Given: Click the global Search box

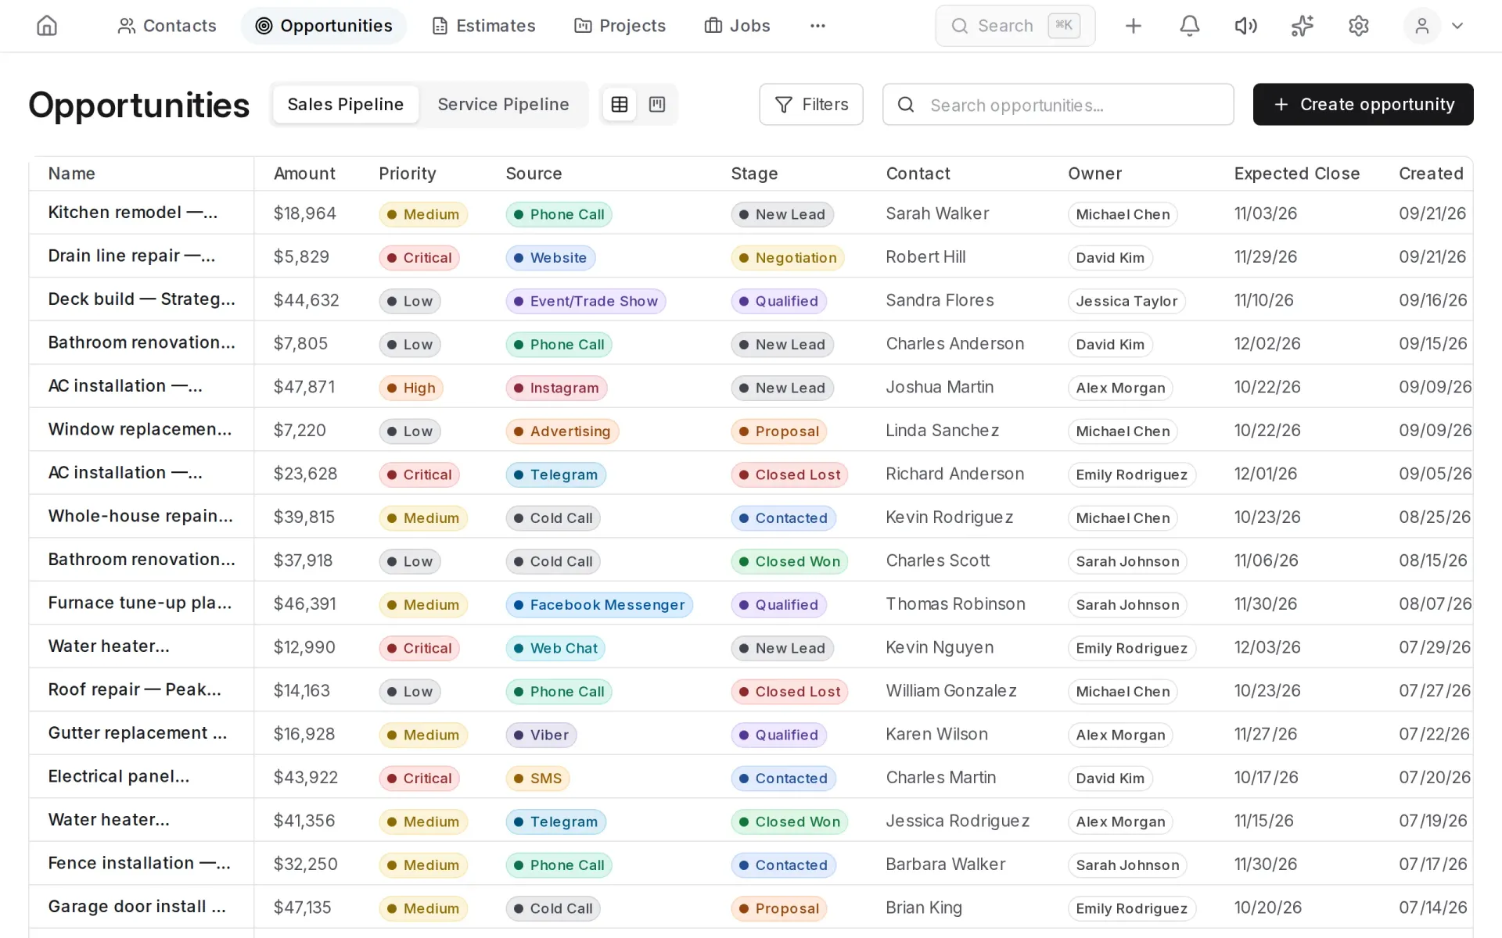Looking at the screenshot, I should click(x=1015, y=26).
